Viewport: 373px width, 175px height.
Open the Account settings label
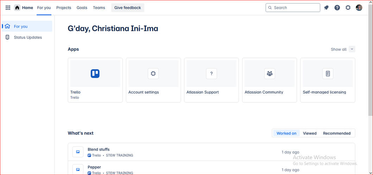click(144, 92)
